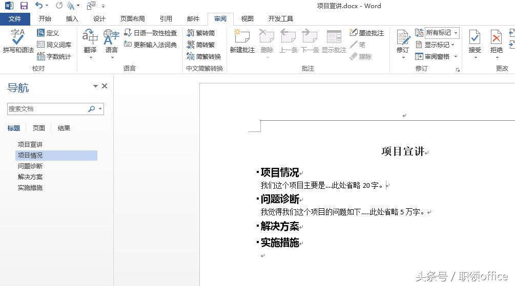Expand the search options arrow in navigation search box
Viewport: 515px width, 286px height.
click(100, 109)
